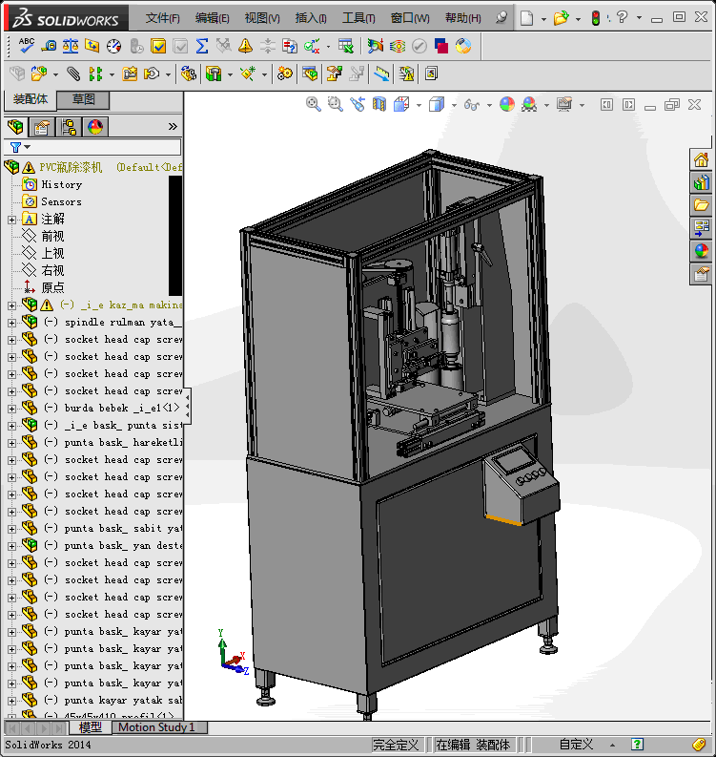Click the Zoom to Fit magnifier icon
This screenshot has width=716, height=757.
[313, 104]
